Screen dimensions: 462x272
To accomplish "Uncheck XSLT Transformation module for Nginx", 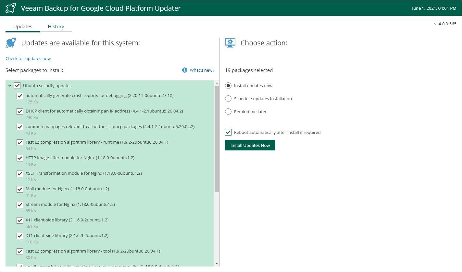I will click(20, 174).
